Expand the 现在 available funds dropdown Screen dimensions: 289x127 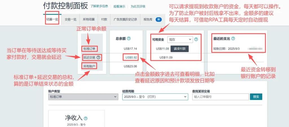click(x=180, y=39)
